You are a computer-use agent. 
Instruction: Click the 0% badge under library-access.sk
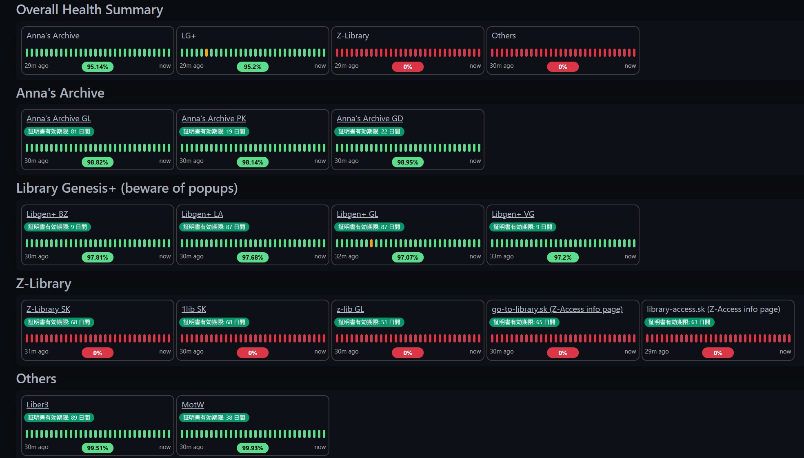(718, 353)
